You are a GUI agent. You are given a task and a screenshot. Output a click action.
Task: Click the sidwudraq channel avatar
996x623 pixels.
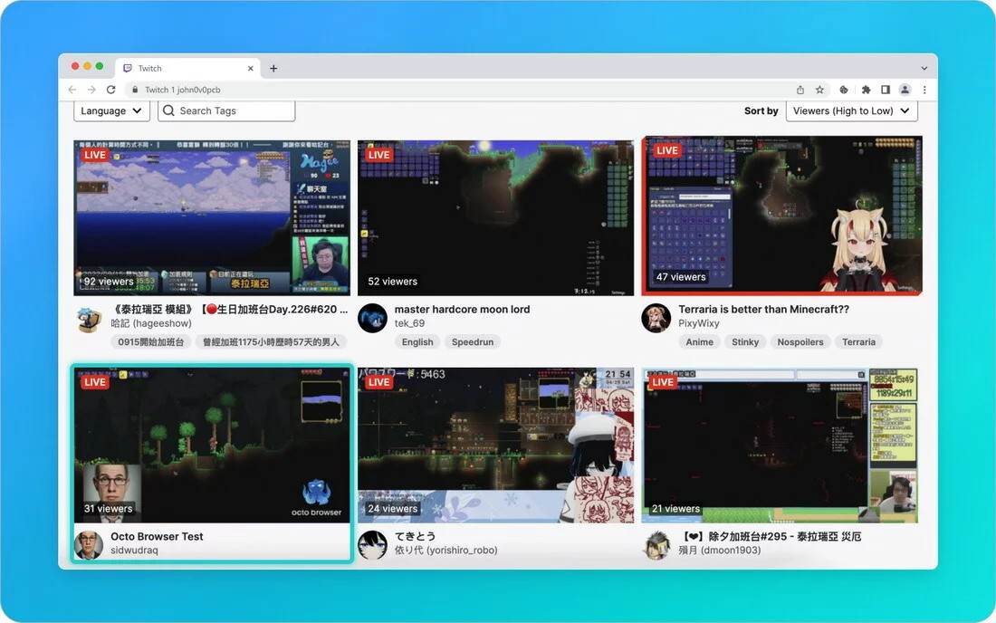(89, 545)
